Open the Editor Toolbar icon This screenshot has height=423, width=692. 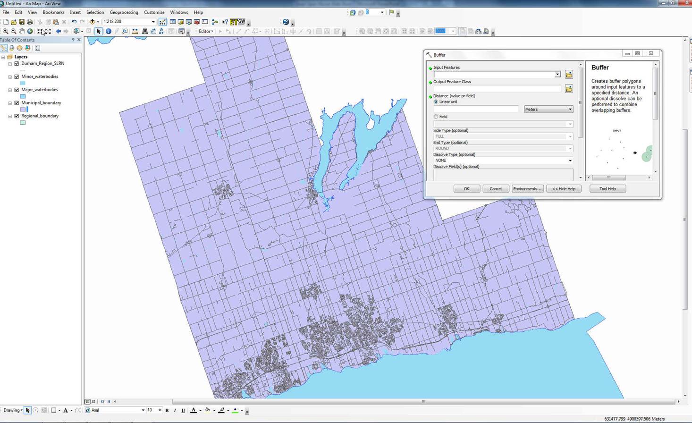pyautogui.click(x=162, y=22)
